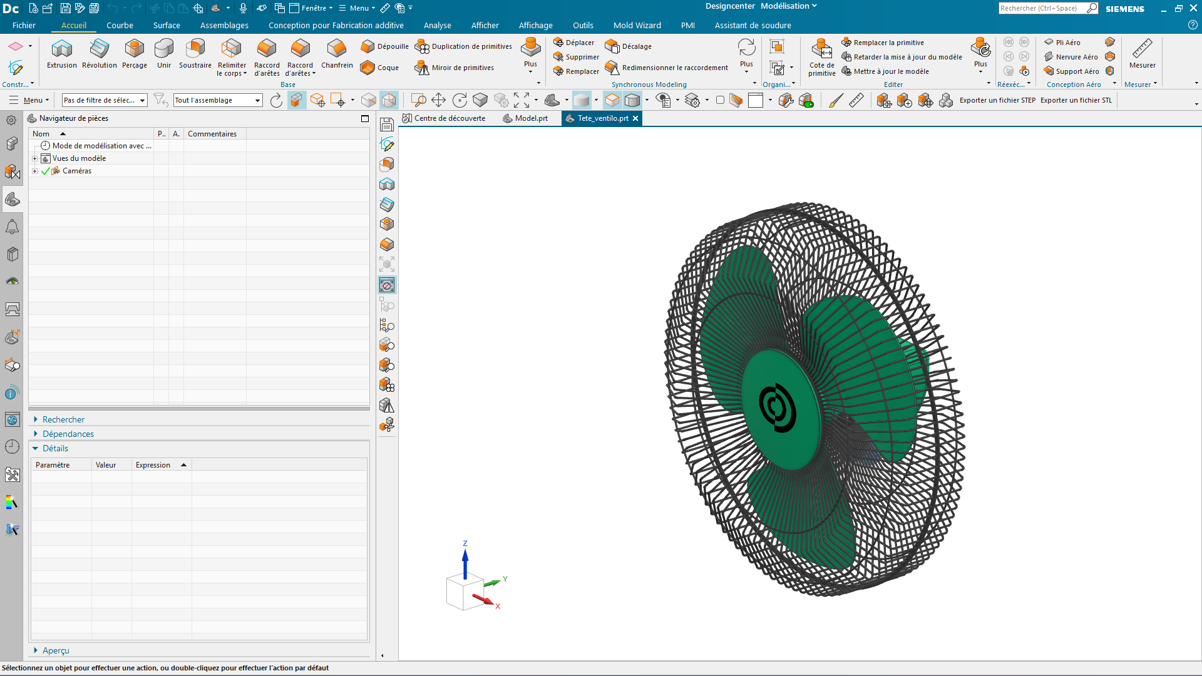
Task: Toggle the Caméras green check mark
Action: [x=45, y=171]
